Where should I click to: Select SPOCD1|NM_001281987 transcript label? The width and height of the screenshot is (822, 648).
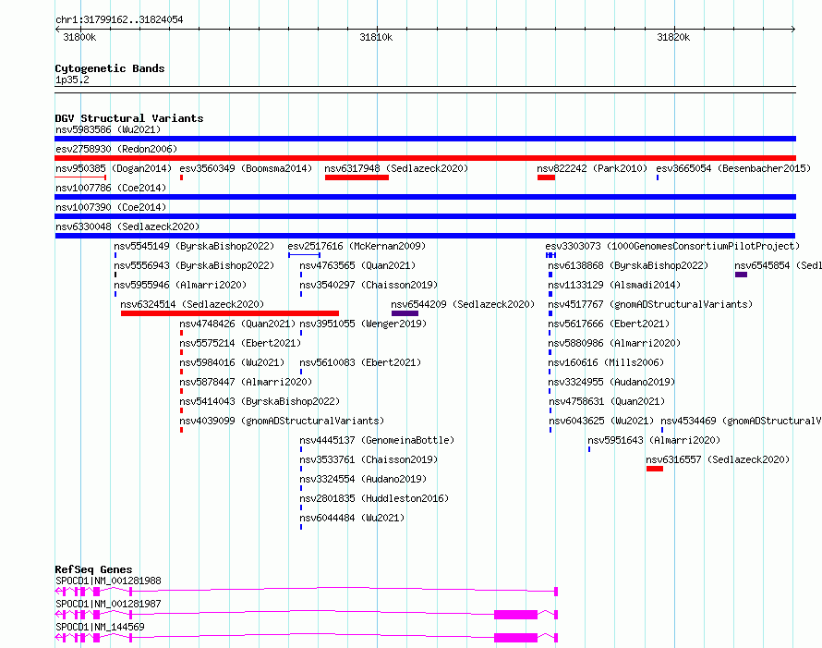[108, 604]
